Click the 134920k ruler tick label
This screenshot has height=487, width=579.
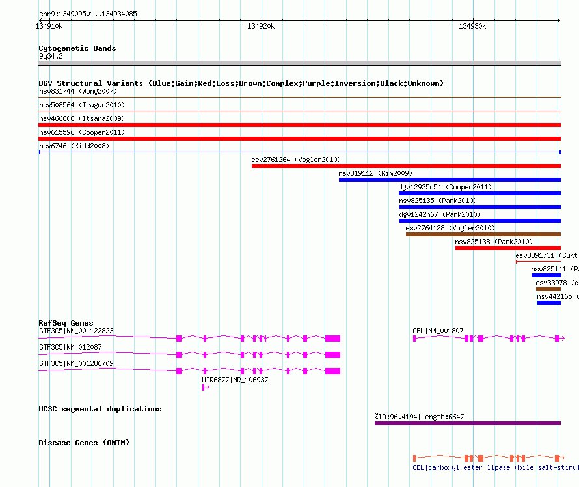click(261, 26)
